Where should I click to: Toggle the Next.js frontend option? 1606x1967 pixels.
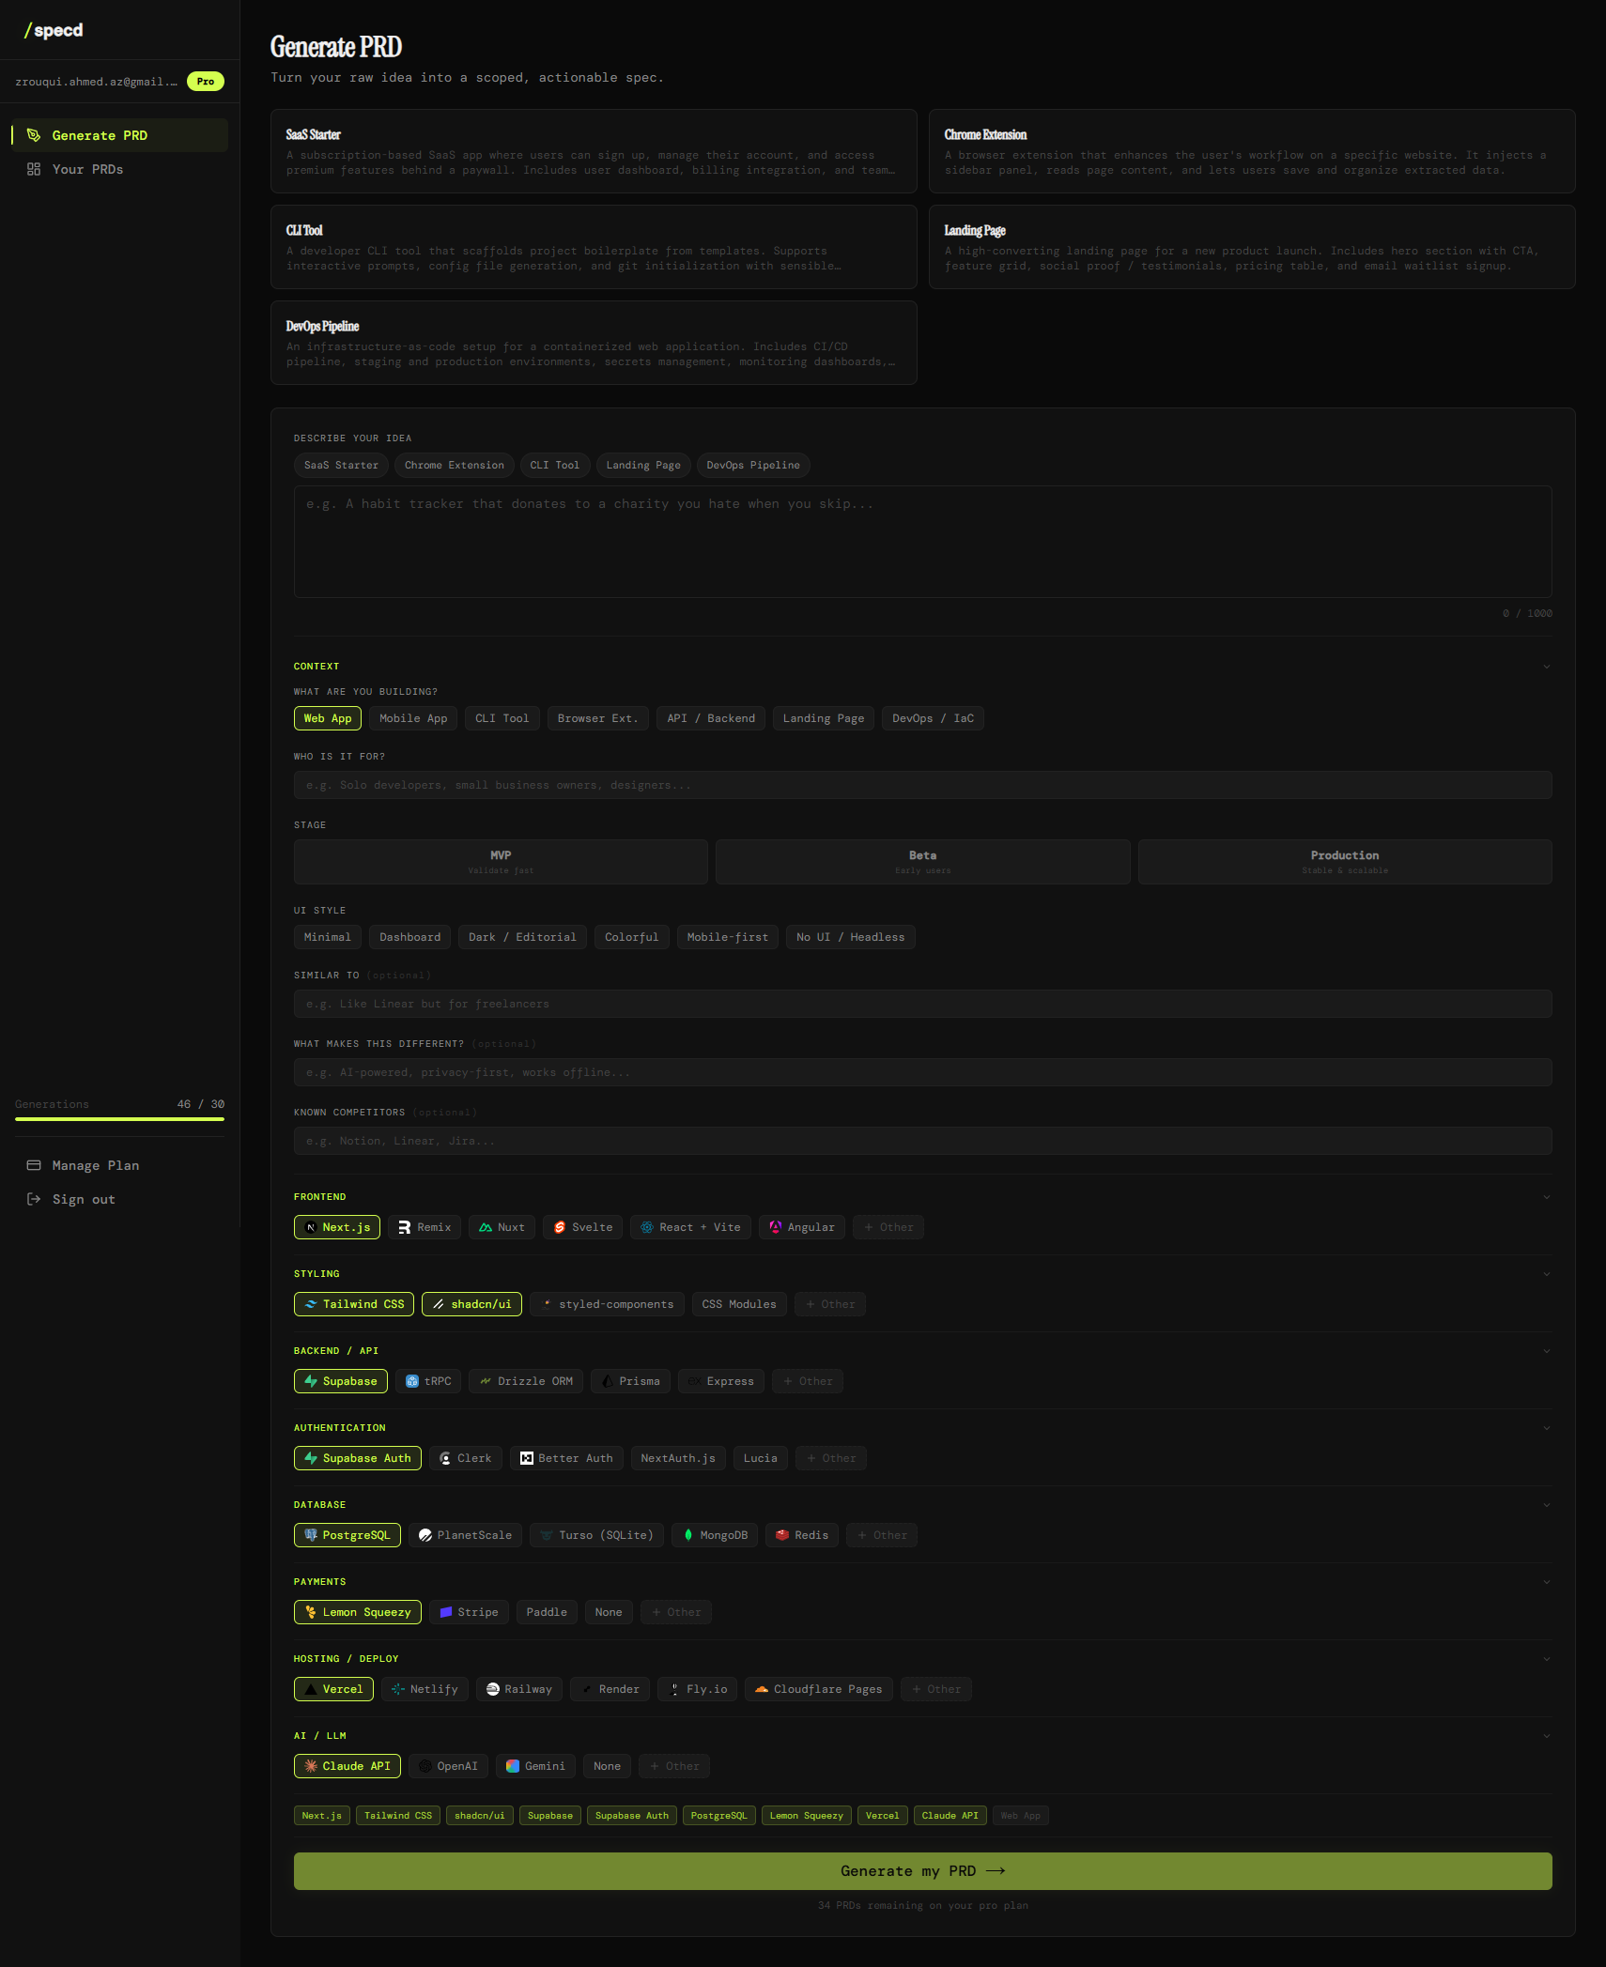(x=337, y=1227)
